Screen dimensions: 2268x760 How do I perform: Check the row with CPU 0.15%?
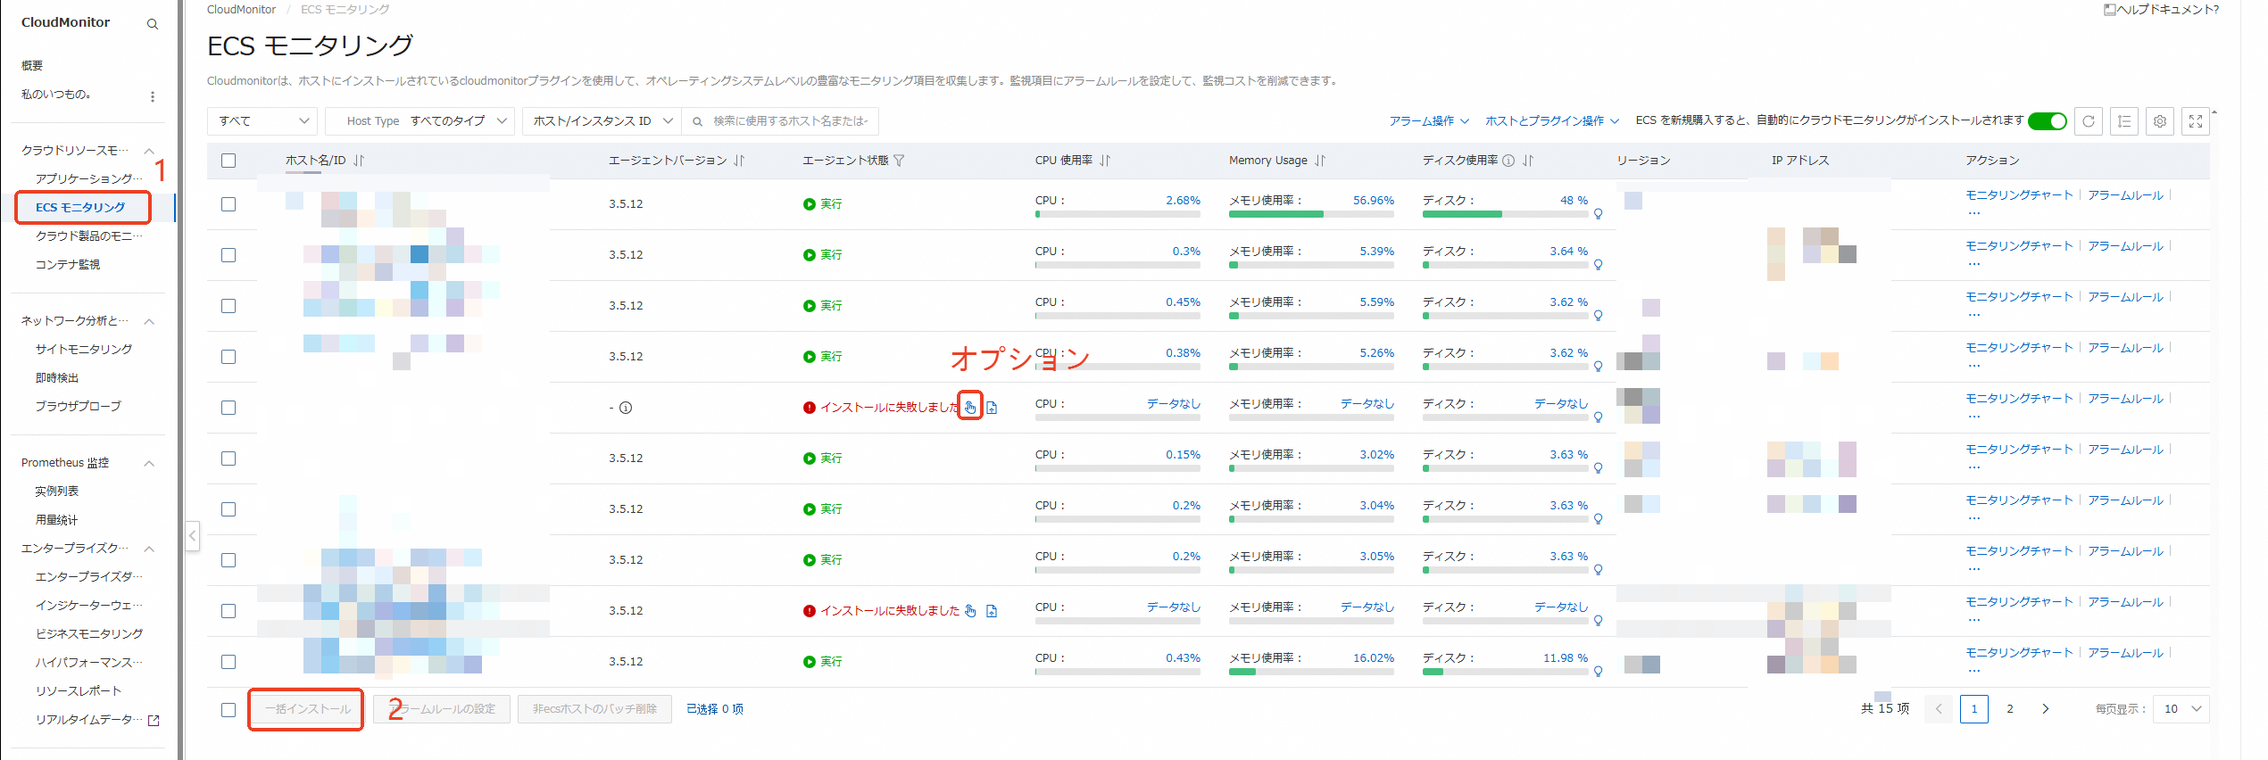pos(228,458)
